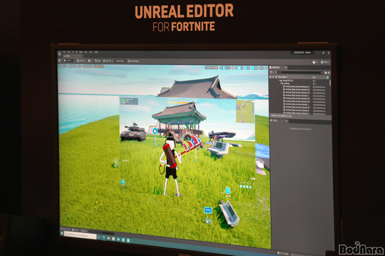Image resolution: width=385 pixels, height=256 pixels.
Task: Select the translate gizmo tool icon
Action: 224,68
